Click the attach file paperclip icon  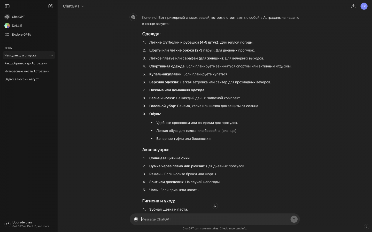click(136, 219)
